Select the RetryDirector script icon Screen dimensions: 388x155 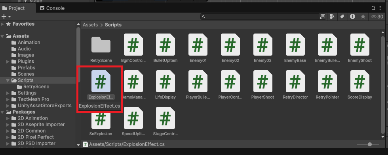click(x=295, y=81)
